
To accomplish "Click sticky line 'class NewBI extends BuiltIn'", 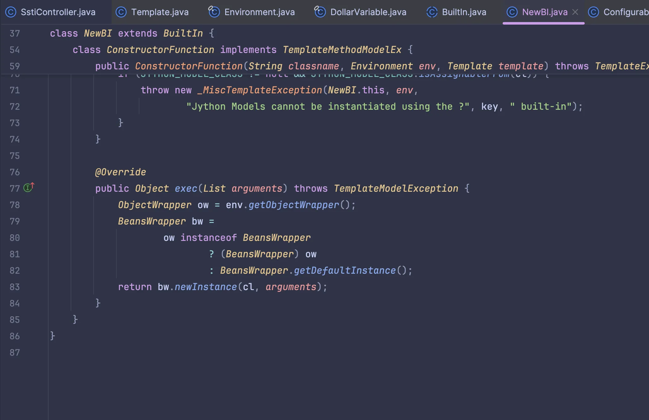I will [132, 33].
